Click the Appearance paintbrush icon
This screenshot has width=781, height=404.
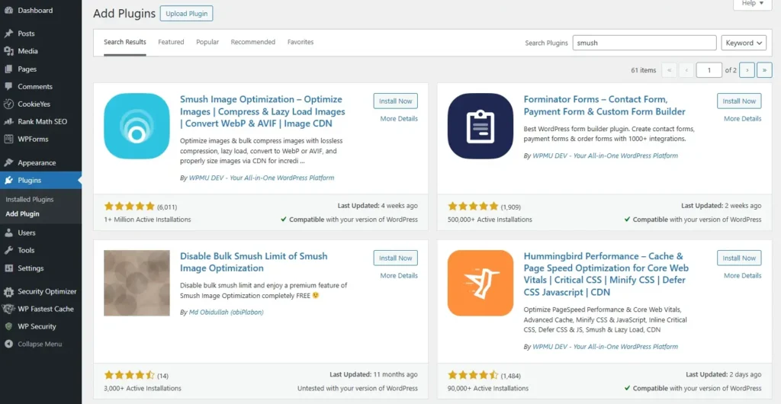(8, 162)
